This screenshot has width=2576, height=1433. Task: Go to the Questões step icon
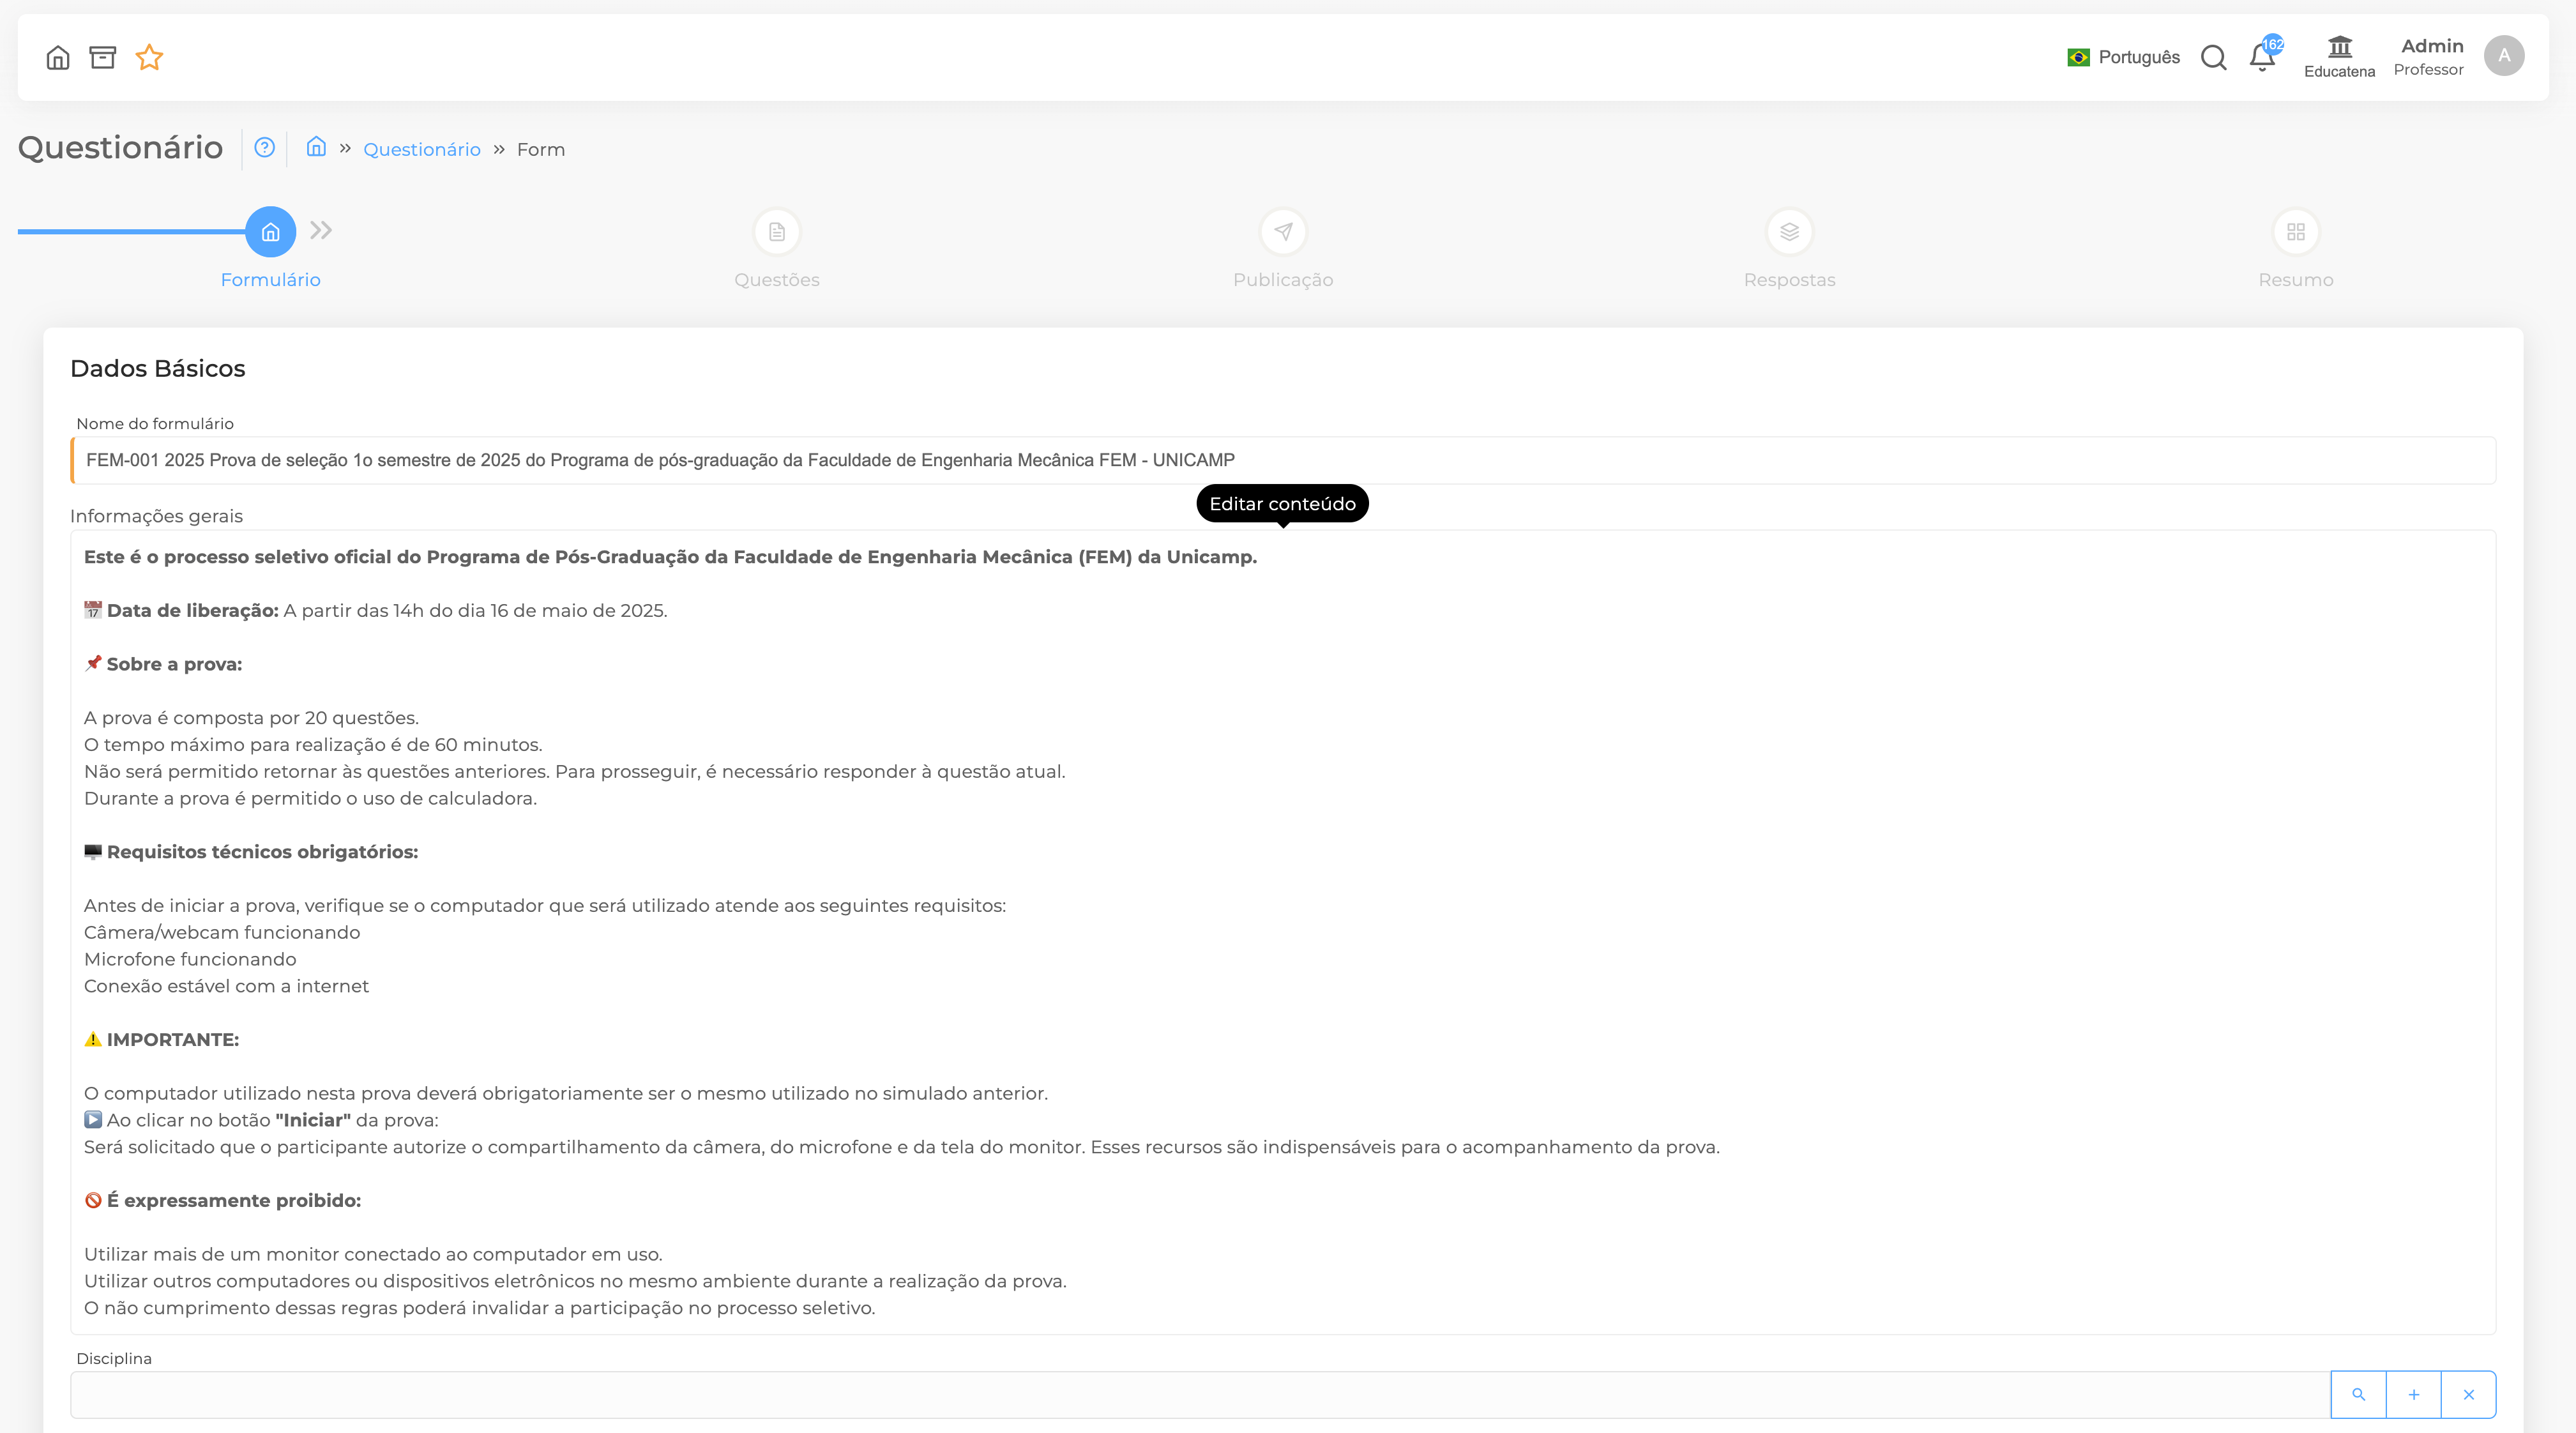tap(777, 232)
